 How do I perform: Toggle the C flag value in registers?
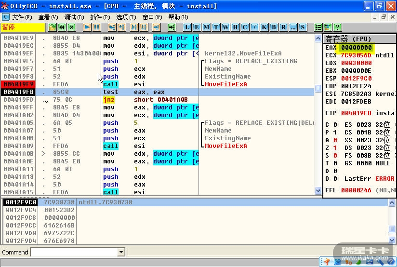click(x=334, y=125)
